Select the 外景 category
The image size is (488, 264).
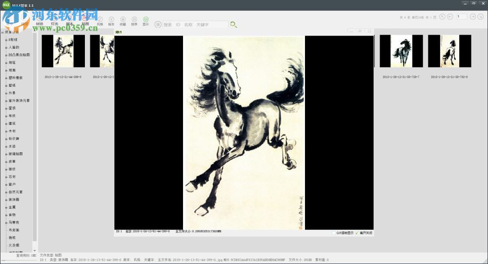point(12,93)
